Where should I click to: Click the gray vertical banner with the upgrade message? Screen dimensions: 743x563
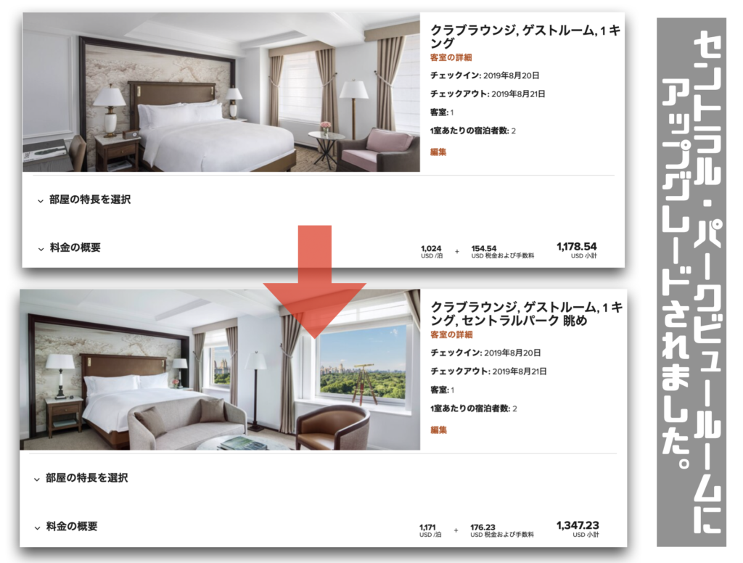pos(691,282)
